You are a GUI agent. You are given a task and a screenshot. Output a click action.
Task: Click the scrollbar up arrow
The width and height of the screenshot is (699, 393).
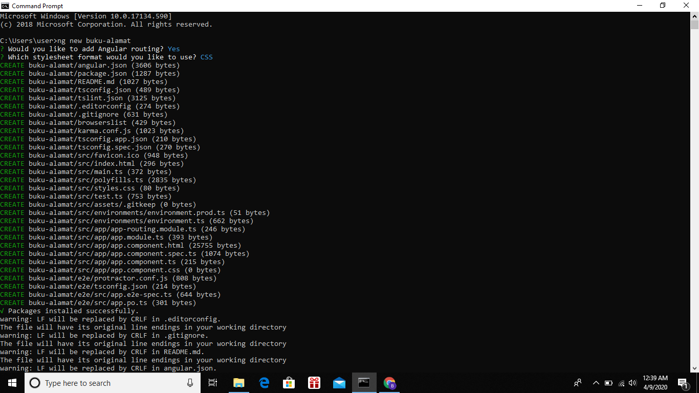[694, 16]
